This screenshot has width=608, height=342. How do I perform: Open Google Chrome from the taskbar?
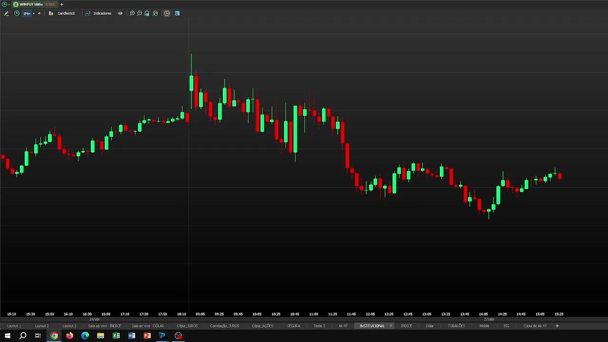pyautogui.click(x=54, y=336)
